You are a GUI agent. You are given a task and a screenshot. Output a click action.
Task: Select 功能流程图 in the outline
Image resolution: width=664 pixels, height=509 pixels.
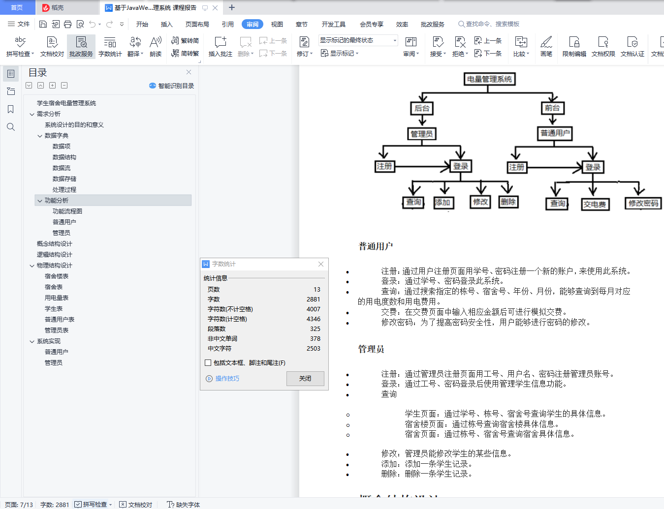67,211
